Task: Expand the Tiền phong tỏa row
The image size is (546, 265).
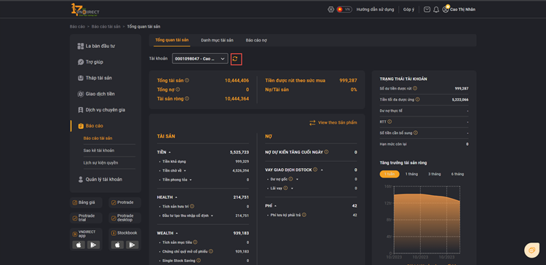Action: (191, 180)
